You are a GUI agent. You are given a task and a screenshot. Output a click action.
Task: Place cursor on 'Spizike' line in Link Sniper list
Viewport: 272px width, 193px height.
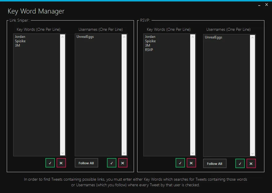pyautogui.click(x=20, y=41)
